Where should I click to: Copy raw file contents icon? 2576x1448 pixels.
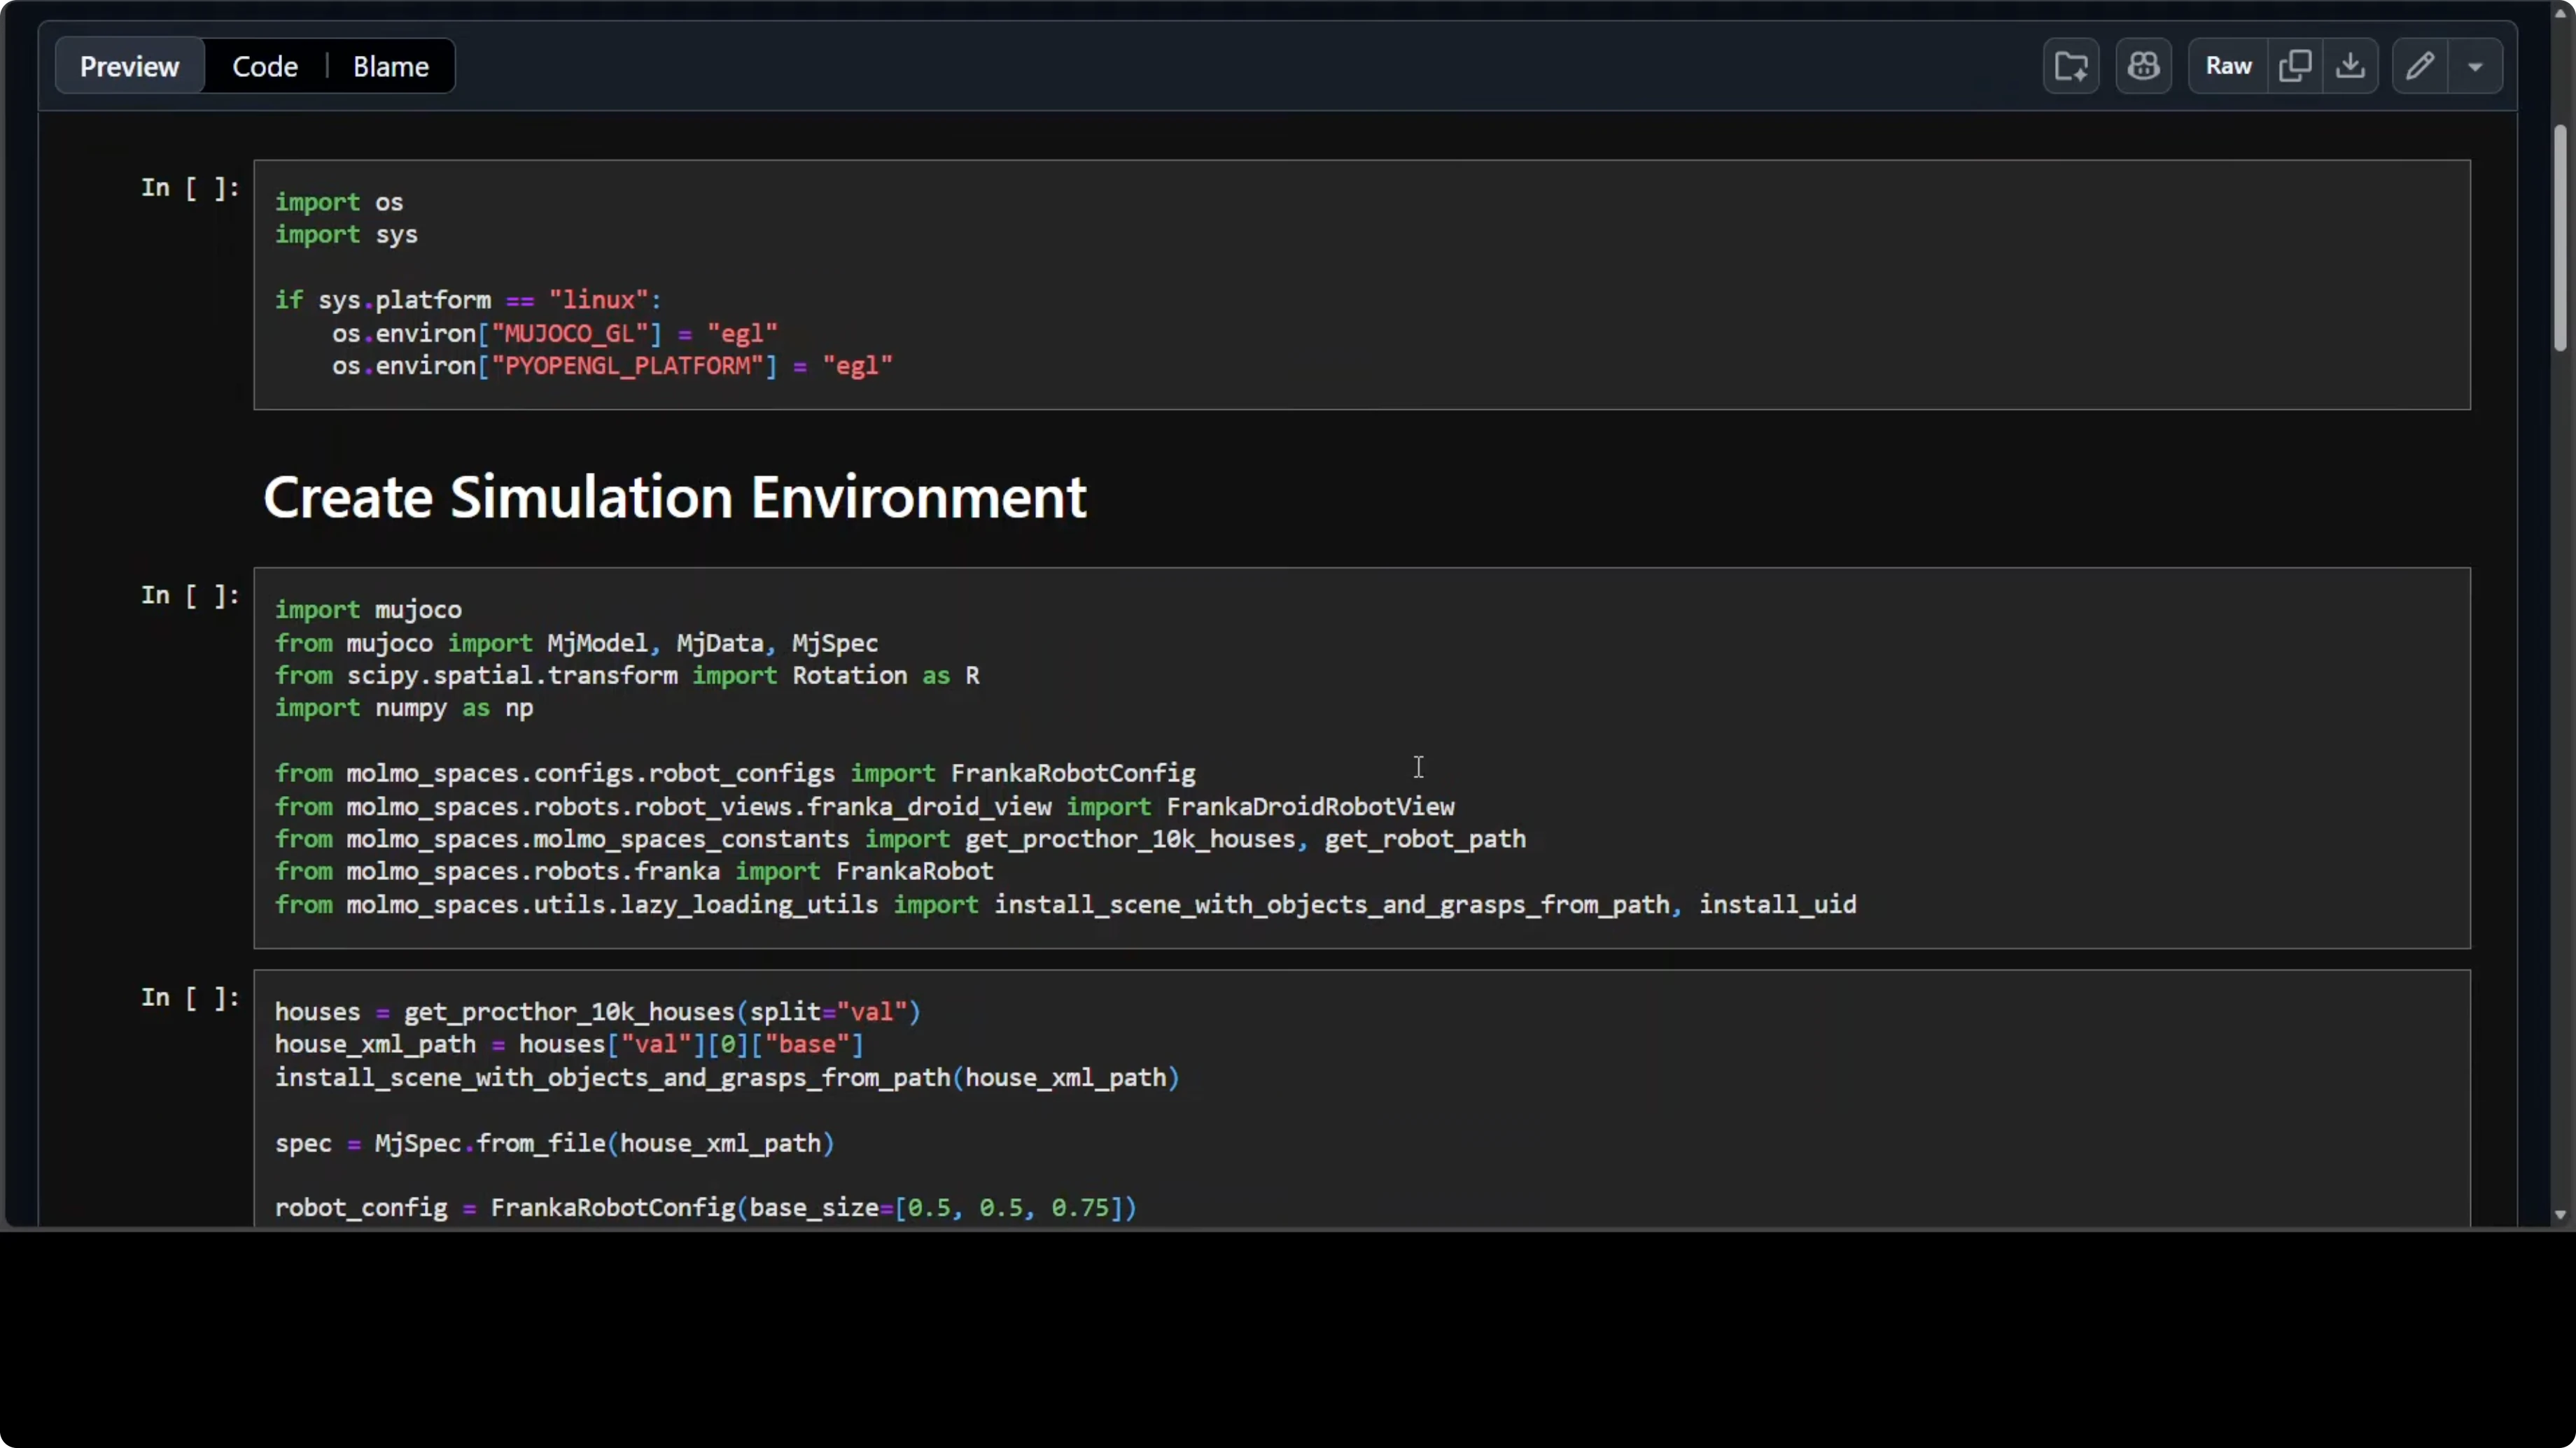(2294, 66)
